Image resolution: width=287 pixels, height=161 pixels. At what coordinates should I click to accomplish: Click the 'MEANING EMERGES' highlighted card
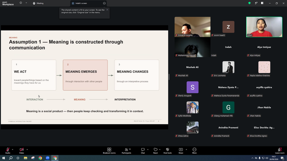(85, 75)
